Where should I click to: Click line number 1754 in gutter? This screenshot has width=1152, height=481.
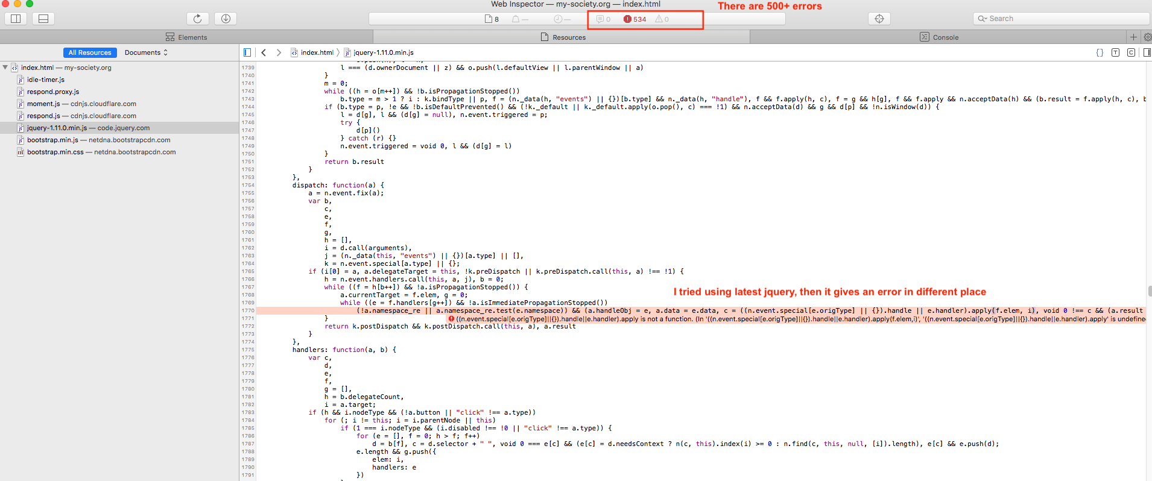(248, 186)
